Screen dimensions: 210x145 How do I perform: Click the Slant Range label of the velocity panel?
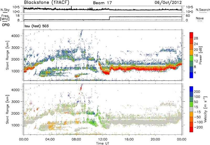coord(7,109)
